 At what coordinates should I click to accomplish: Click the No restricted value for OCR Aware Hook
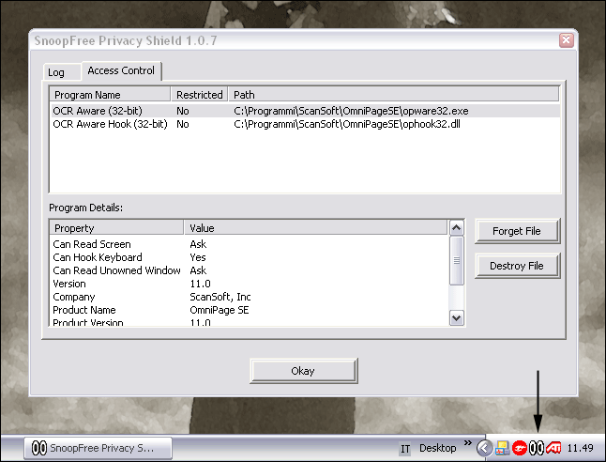point(182,124)
